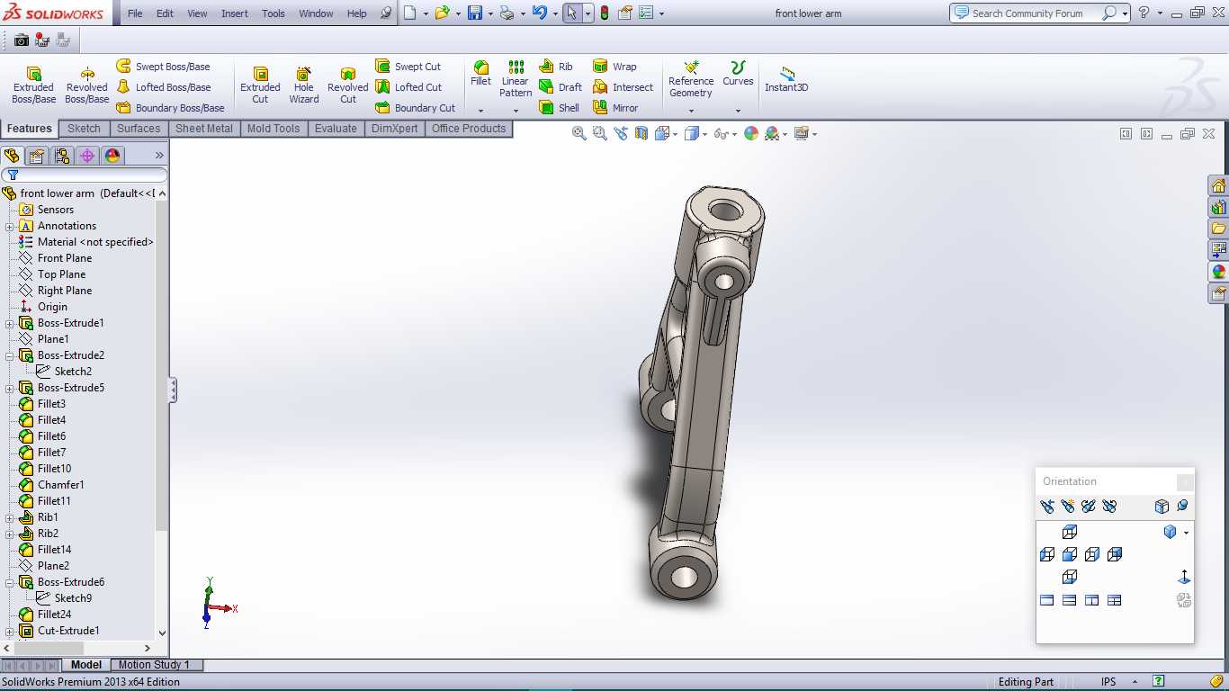This screenshot has width=1229, height=691.
Task: Save the document with the floppy icon
Action: click(x=474, y=13)
